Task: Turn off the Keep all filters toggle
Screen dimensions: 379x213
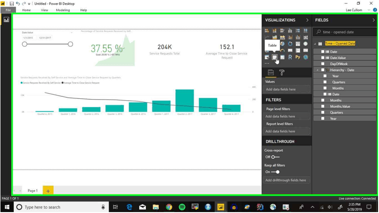Action: (x=275, y=172)
